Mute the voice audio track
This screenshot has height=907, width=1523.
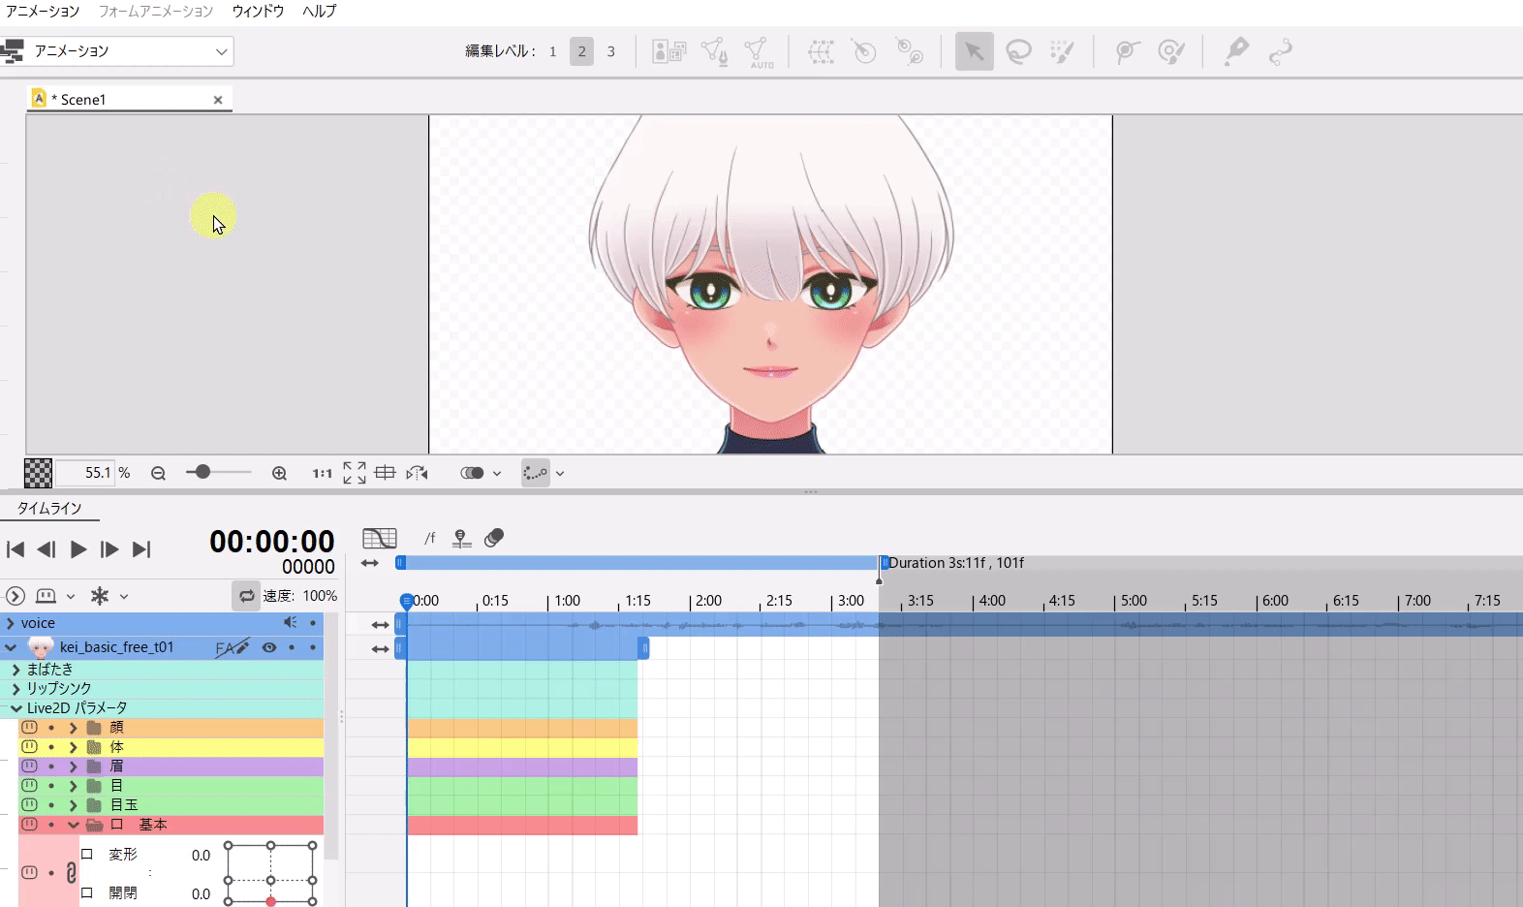coord(290,623)
